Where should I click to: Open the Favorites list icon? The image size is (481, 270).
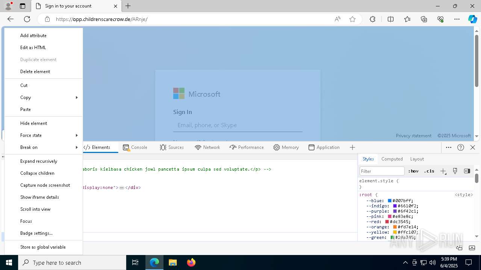click(407, 19)
